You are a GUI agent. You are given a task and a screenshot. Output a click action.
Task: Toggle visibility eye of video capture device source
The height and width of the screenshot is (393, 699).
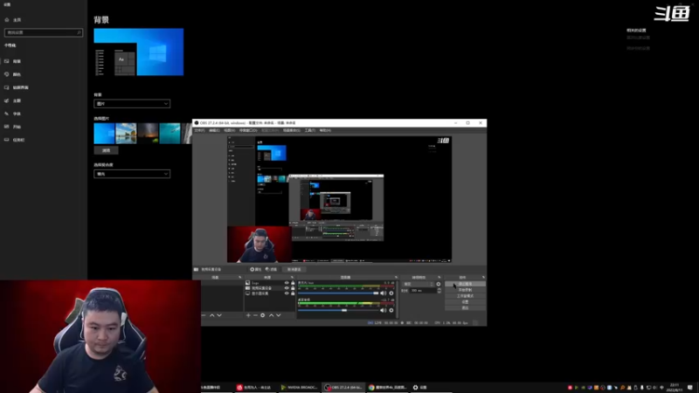pos(287,288)
